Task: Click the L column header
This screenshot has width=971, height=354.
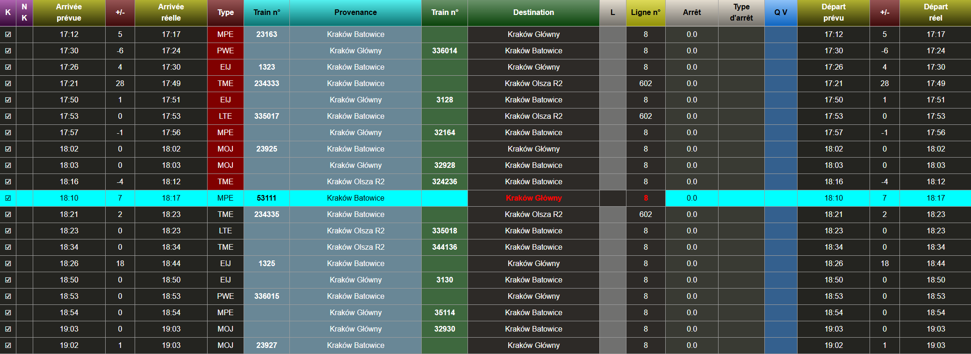Action: coord(613,13)
